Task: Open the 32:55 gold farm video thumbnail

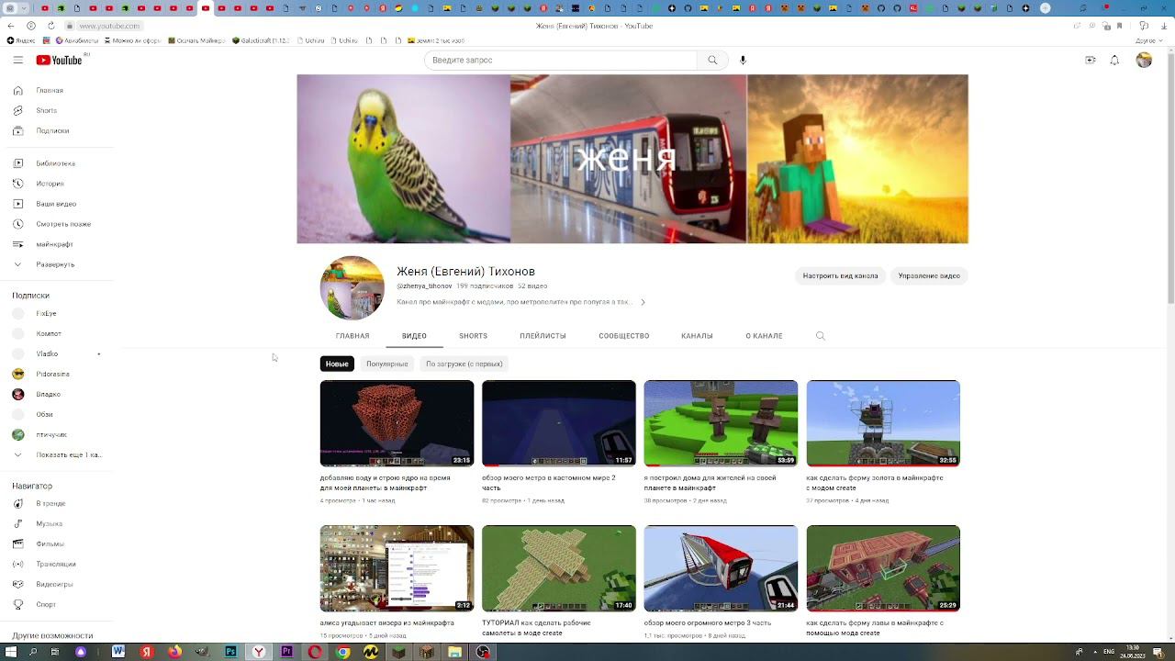Action: pos(883,423)
